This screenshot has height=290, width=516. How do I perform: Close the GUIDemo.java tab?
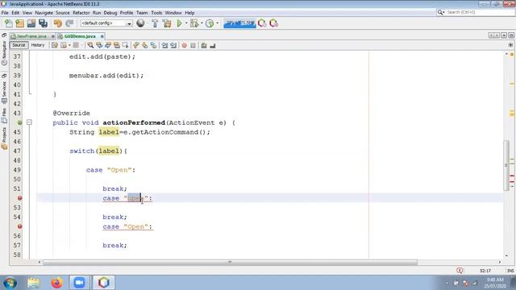[102, 36]
